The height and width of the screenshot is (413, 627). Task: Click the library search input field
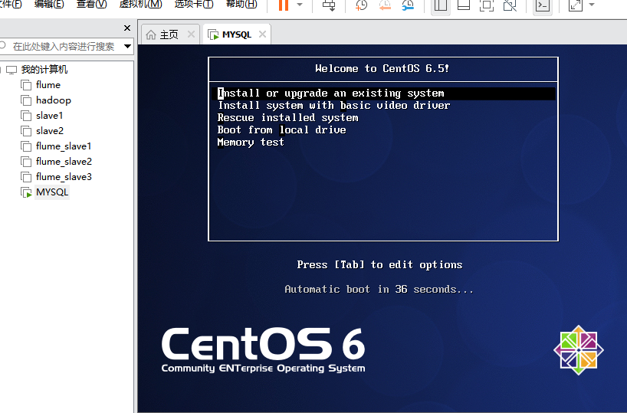pyautogui.click(x=63, y=47)
